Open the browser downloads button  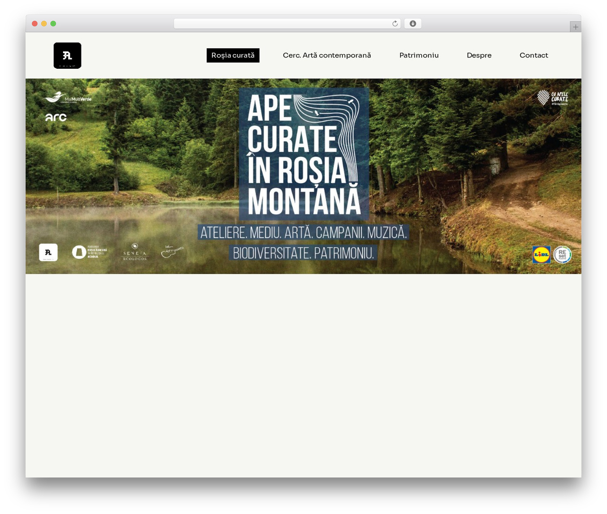point(413,24)
